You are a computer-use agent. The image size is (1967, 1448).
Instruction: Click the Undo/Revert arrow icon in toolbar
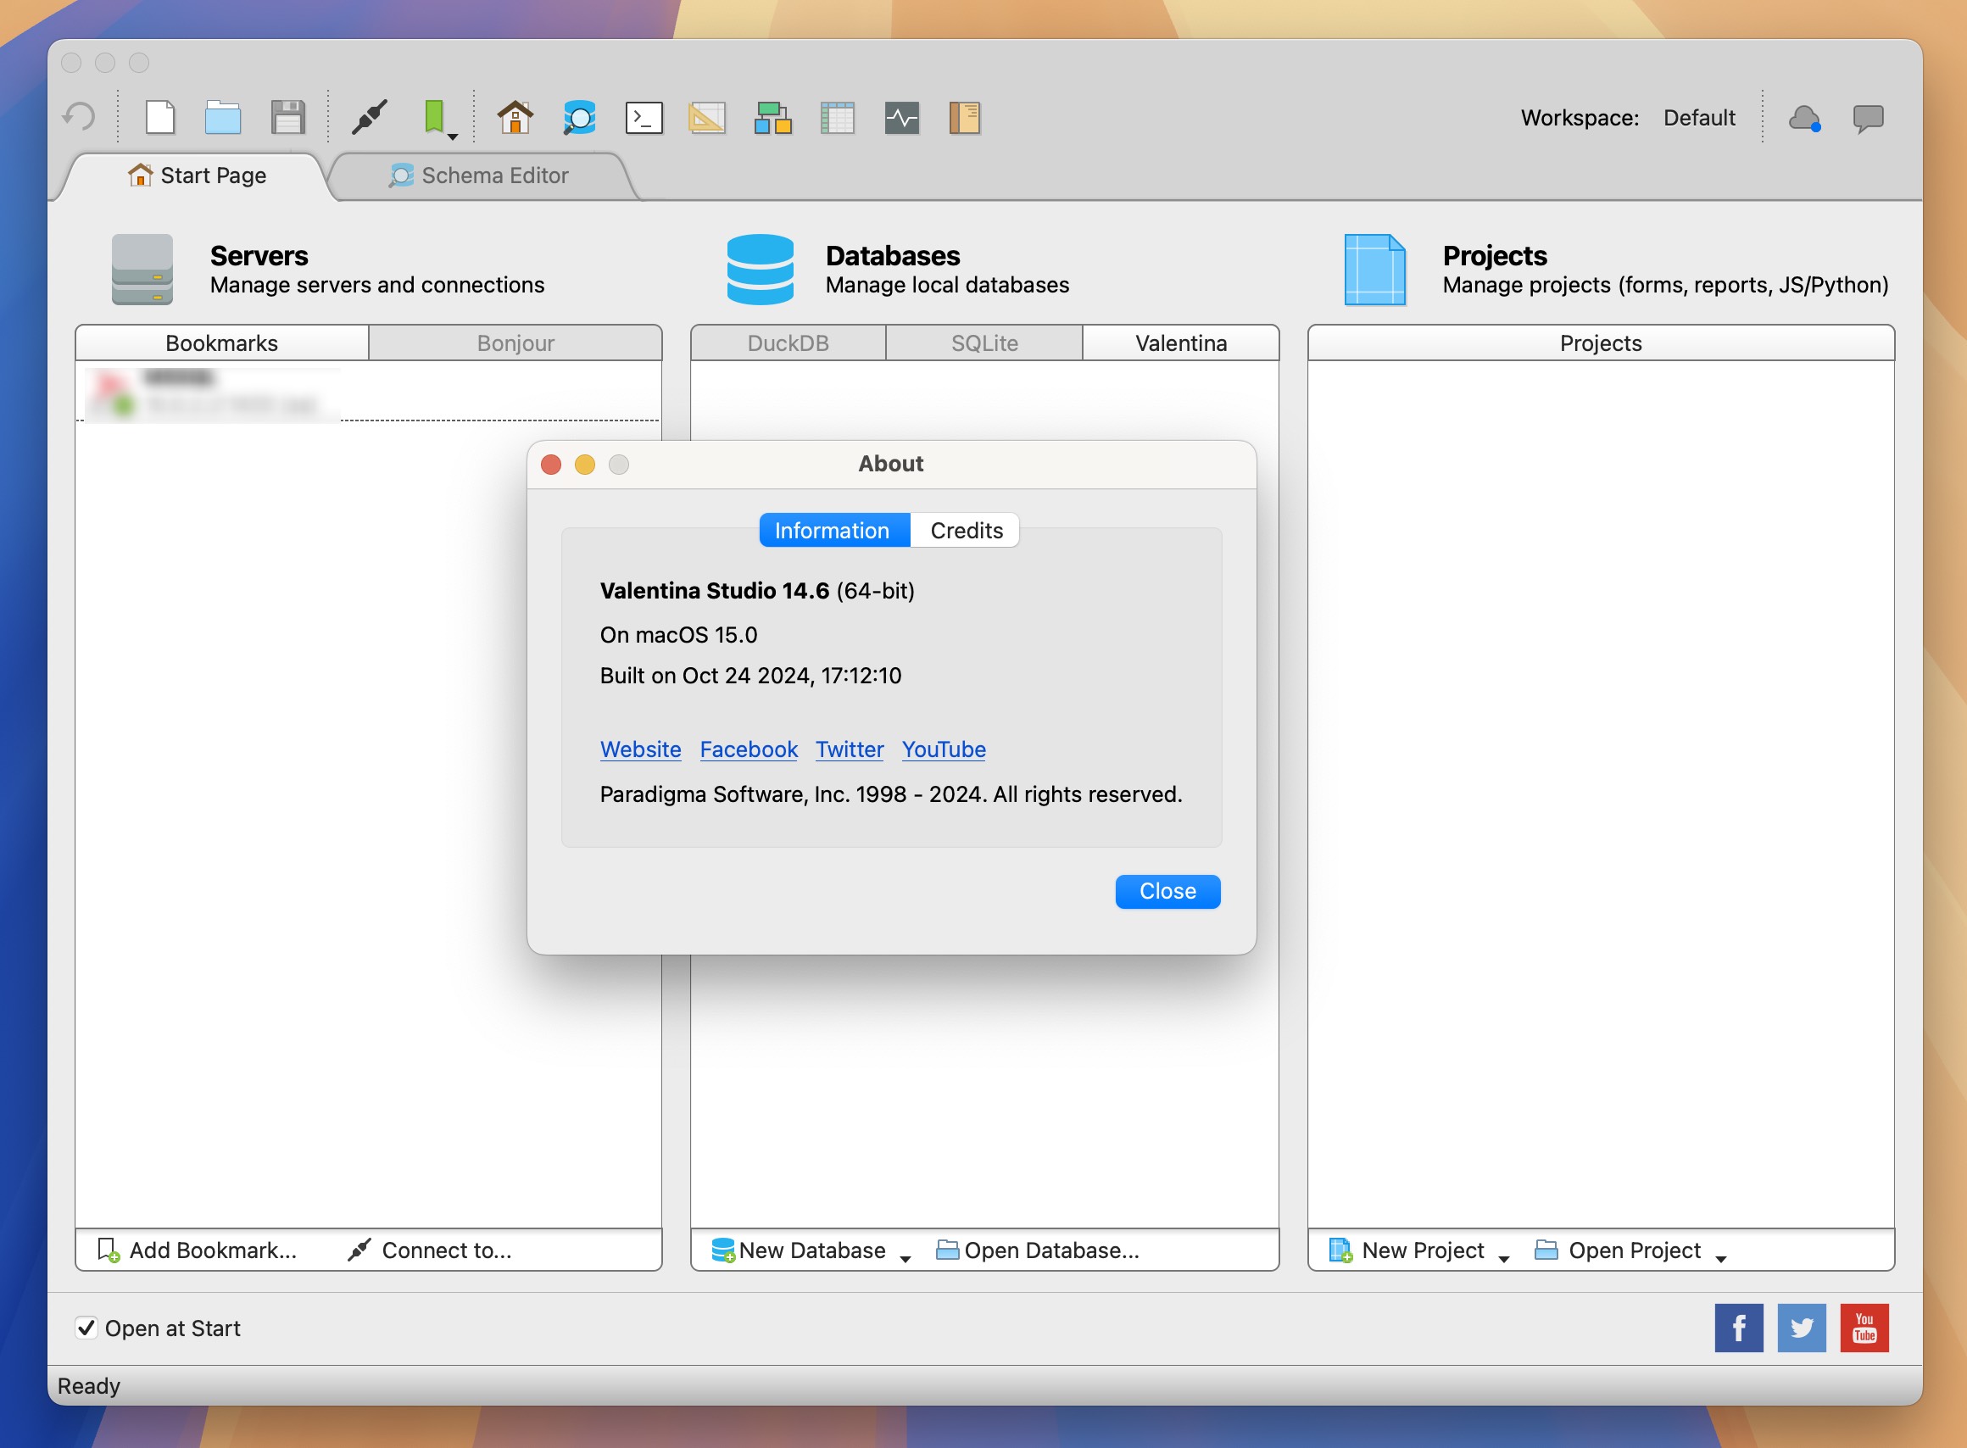(x=79, y=117)
